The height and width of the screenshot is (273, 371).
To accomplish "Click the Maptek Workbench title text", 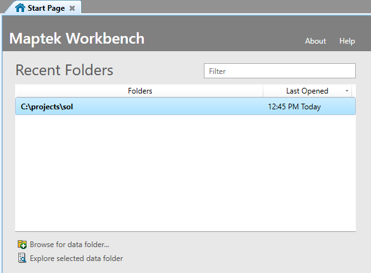I will coord(77,39).
